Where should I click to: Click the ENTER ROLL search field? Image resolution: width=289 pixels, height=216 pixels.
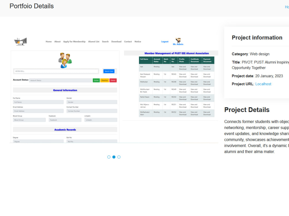point(56,71)
